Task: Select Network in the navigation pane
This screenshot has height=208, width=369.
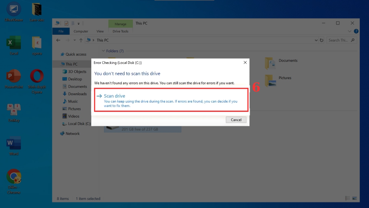Action: tap(70, 133)
